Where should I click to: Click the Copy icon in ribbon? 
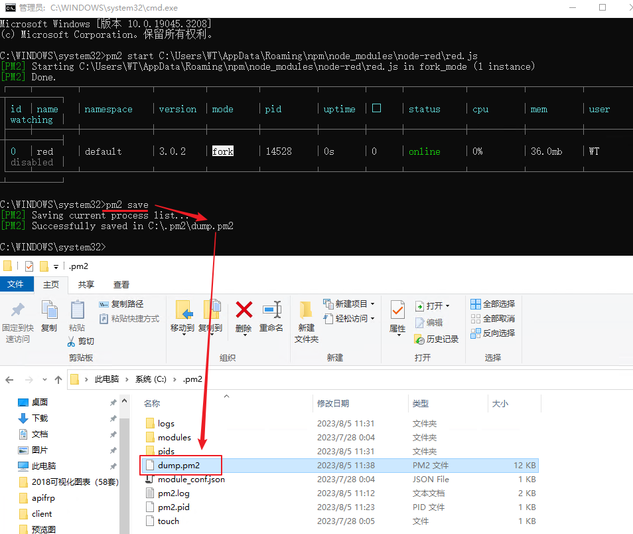49,310
